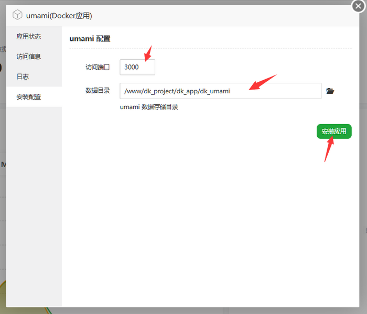The image size is (367, 314).
Task: Click empty sidebar area below 安装配置
Action: [34, 210]
